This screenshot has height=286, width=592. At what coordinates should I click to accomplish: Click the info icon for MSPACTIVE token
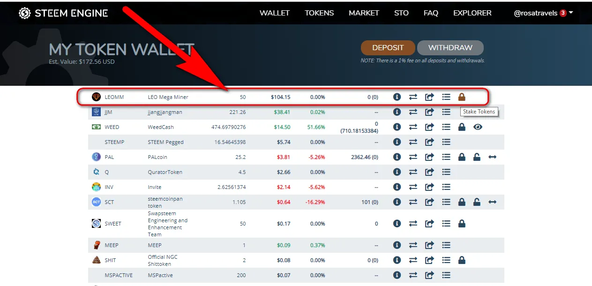tap(397, 275)
